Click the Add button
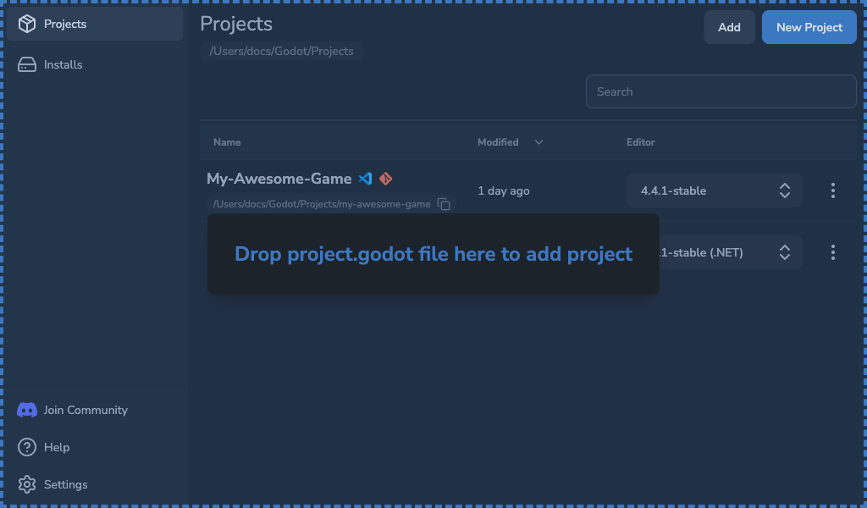 (x=729, y=27)
